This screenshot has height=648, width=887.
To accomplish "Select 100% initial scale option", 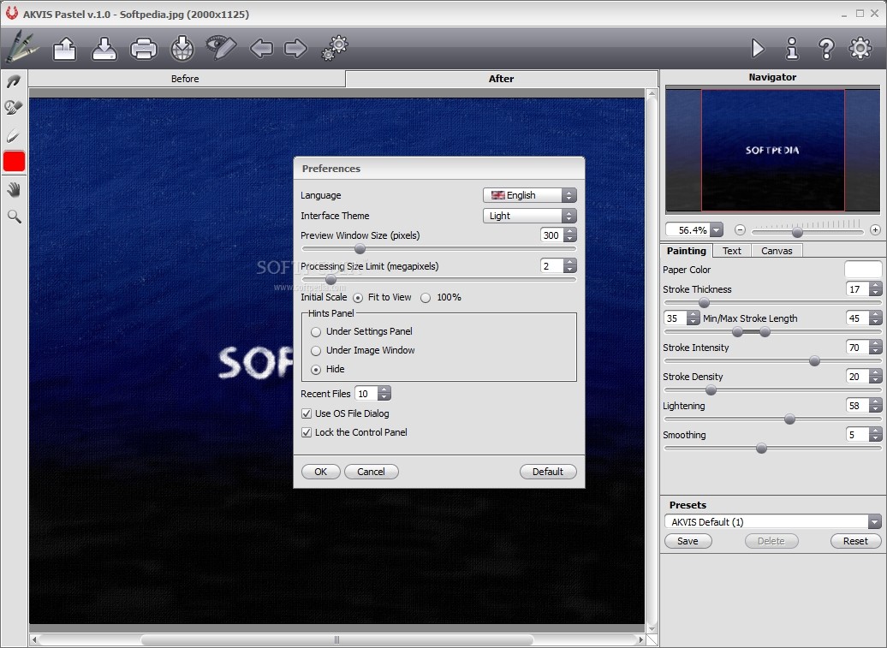I will (426, 298).
